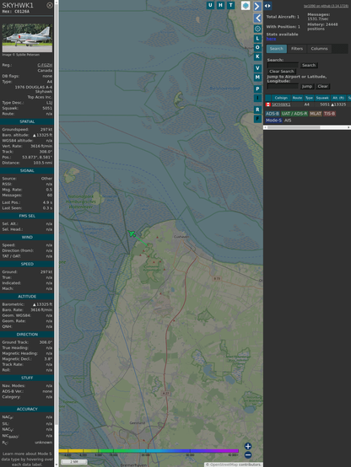Click the R button on map sidebar

[257, 110]
